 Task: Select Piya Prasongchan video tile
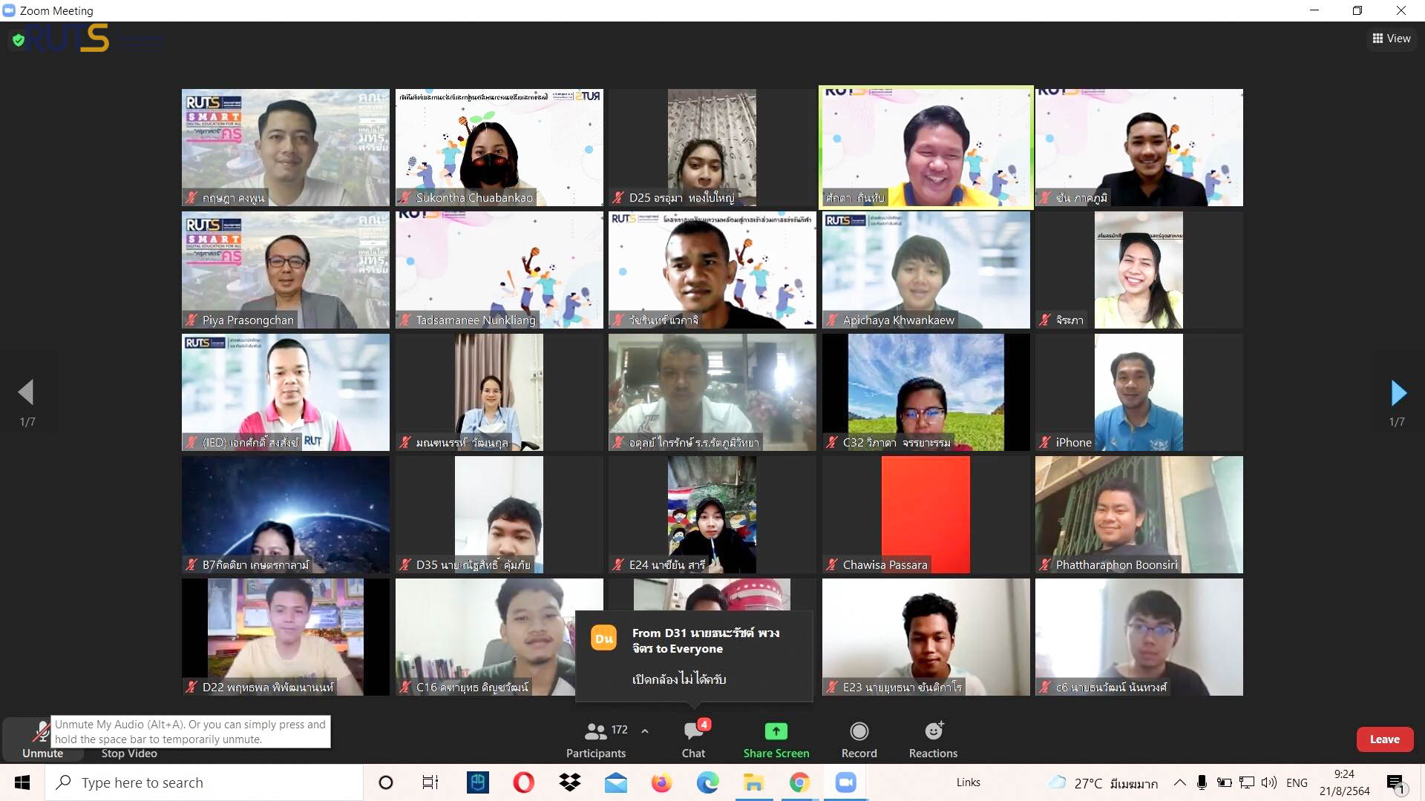click(x=286, y=270)
